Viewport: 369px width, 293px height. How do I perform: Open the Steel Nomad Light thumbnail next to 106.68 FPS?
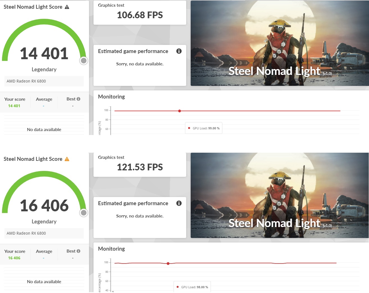(280, 43)
